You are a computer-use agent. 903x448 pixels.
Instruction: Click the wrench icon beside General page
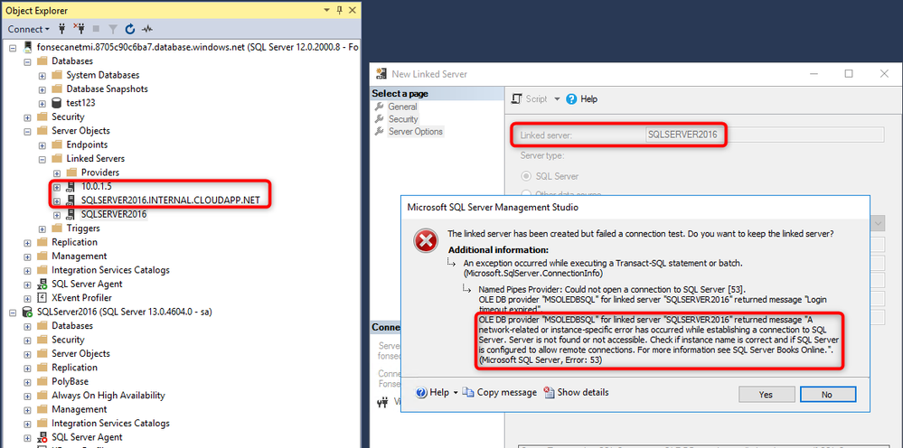379,107
